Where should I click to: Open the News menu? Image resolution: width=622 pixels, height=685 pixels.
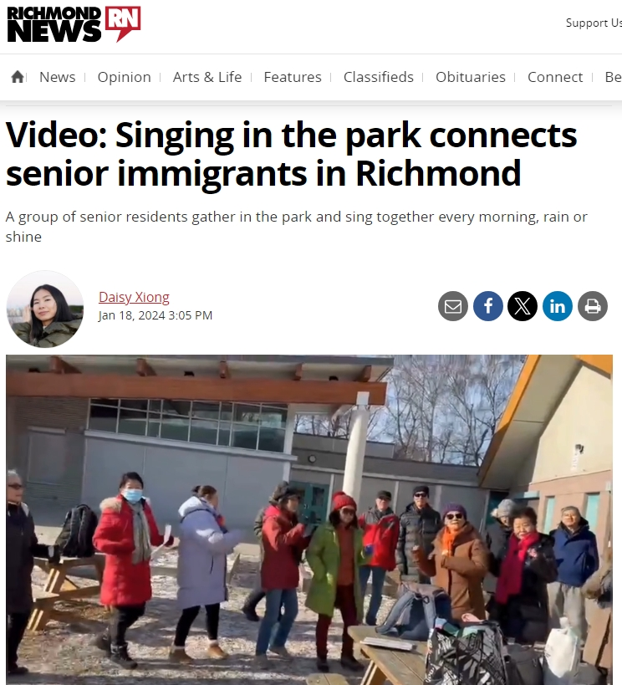pyautogui.click(x=57, y=77)
